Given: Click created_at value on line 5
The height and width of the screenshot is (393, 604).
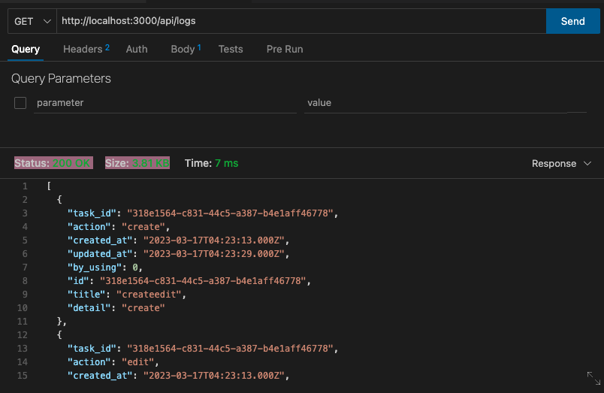Looking at the screenshot, I should coord(214,240).
